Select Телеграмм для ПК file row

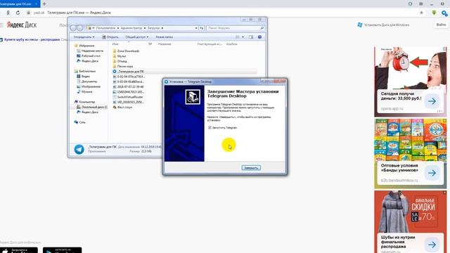tap(184, 72)
